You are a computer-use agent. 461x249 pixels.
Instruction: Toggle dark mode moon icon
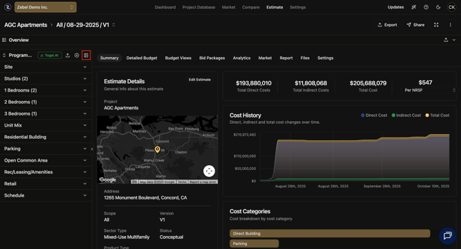coord(438,7)
